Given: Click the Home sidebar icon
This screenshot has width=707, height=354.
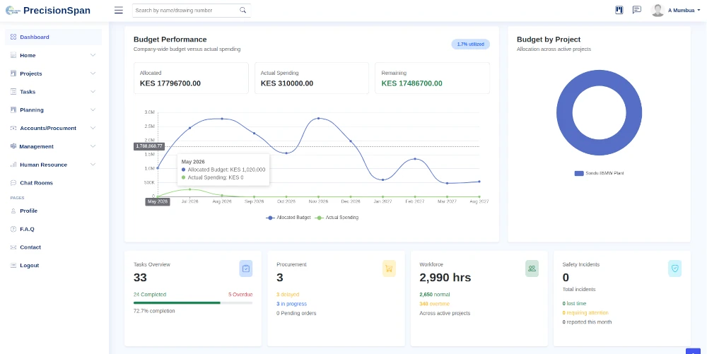Looking at the screenshot, I should (x=13, y=55).
